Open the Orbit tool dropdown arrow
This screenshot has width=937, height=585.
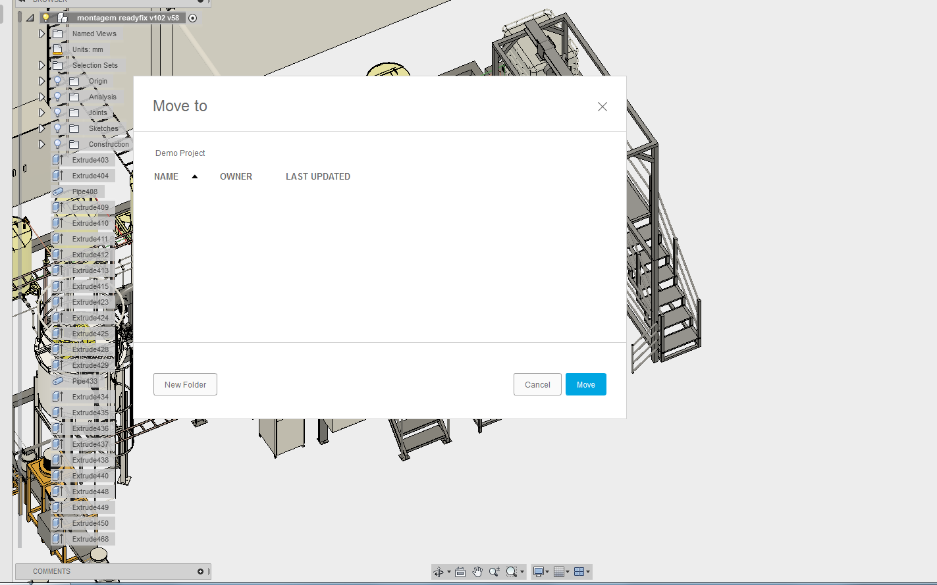pos(449,572)
